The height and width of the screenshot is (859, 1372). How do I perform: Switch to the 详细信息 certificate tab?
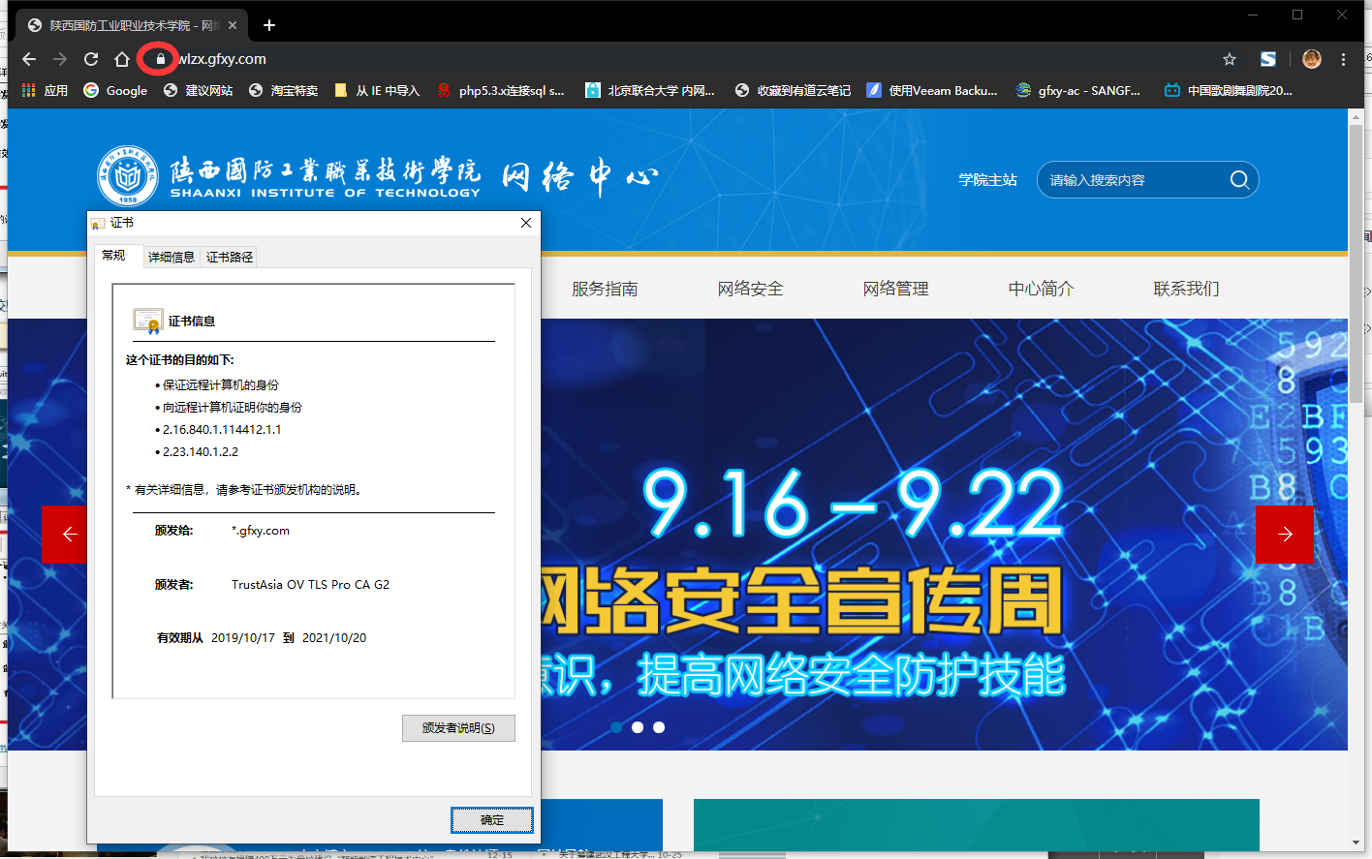pos(171,257)
